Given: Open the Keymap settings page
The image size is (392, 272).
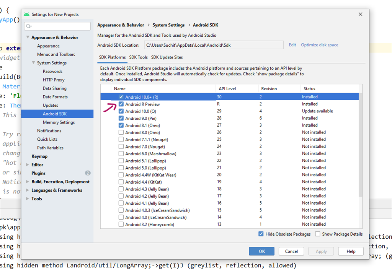Looking at the screenshot, I should (x=39, y=156).
